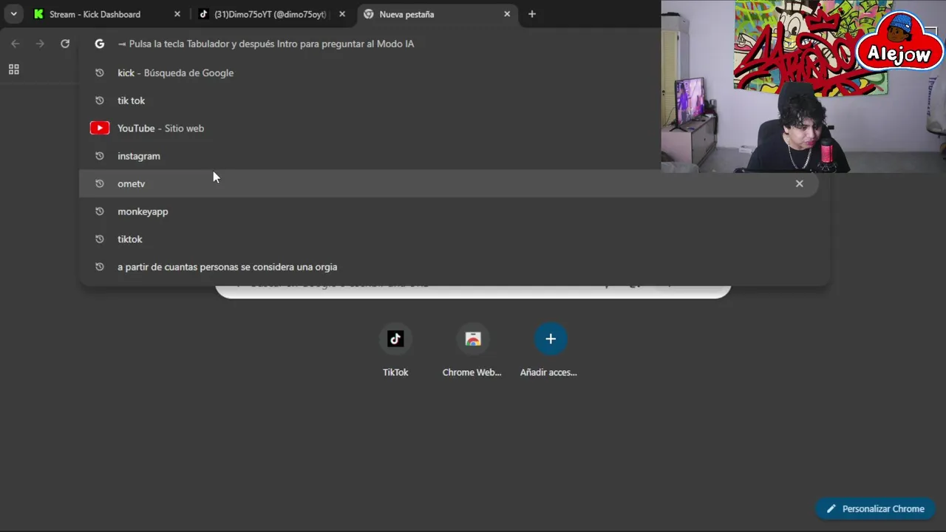Reload the page with refresh icon
This screenshot has width=946, height=532.
tap(65, 44)
